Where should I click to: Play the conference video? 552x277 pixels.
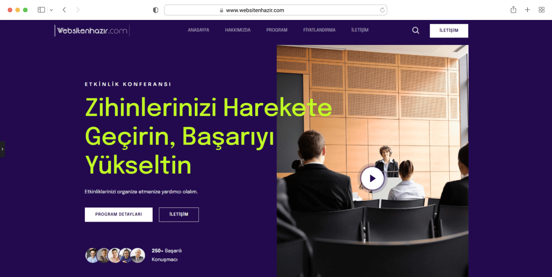(x=372, y=178)
